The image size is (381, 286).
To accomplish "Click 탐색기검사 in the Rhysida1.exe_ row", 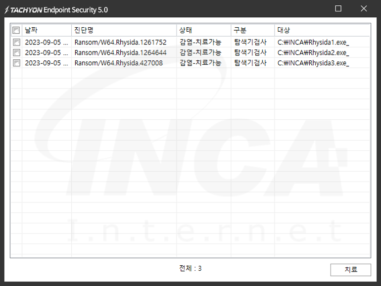I will pyautogui.click(x=250, y=42).
